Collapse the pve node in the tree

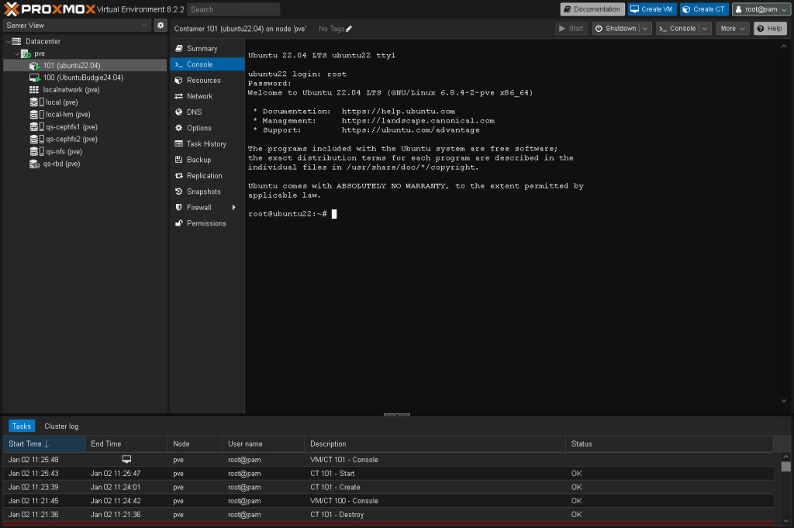16,53
